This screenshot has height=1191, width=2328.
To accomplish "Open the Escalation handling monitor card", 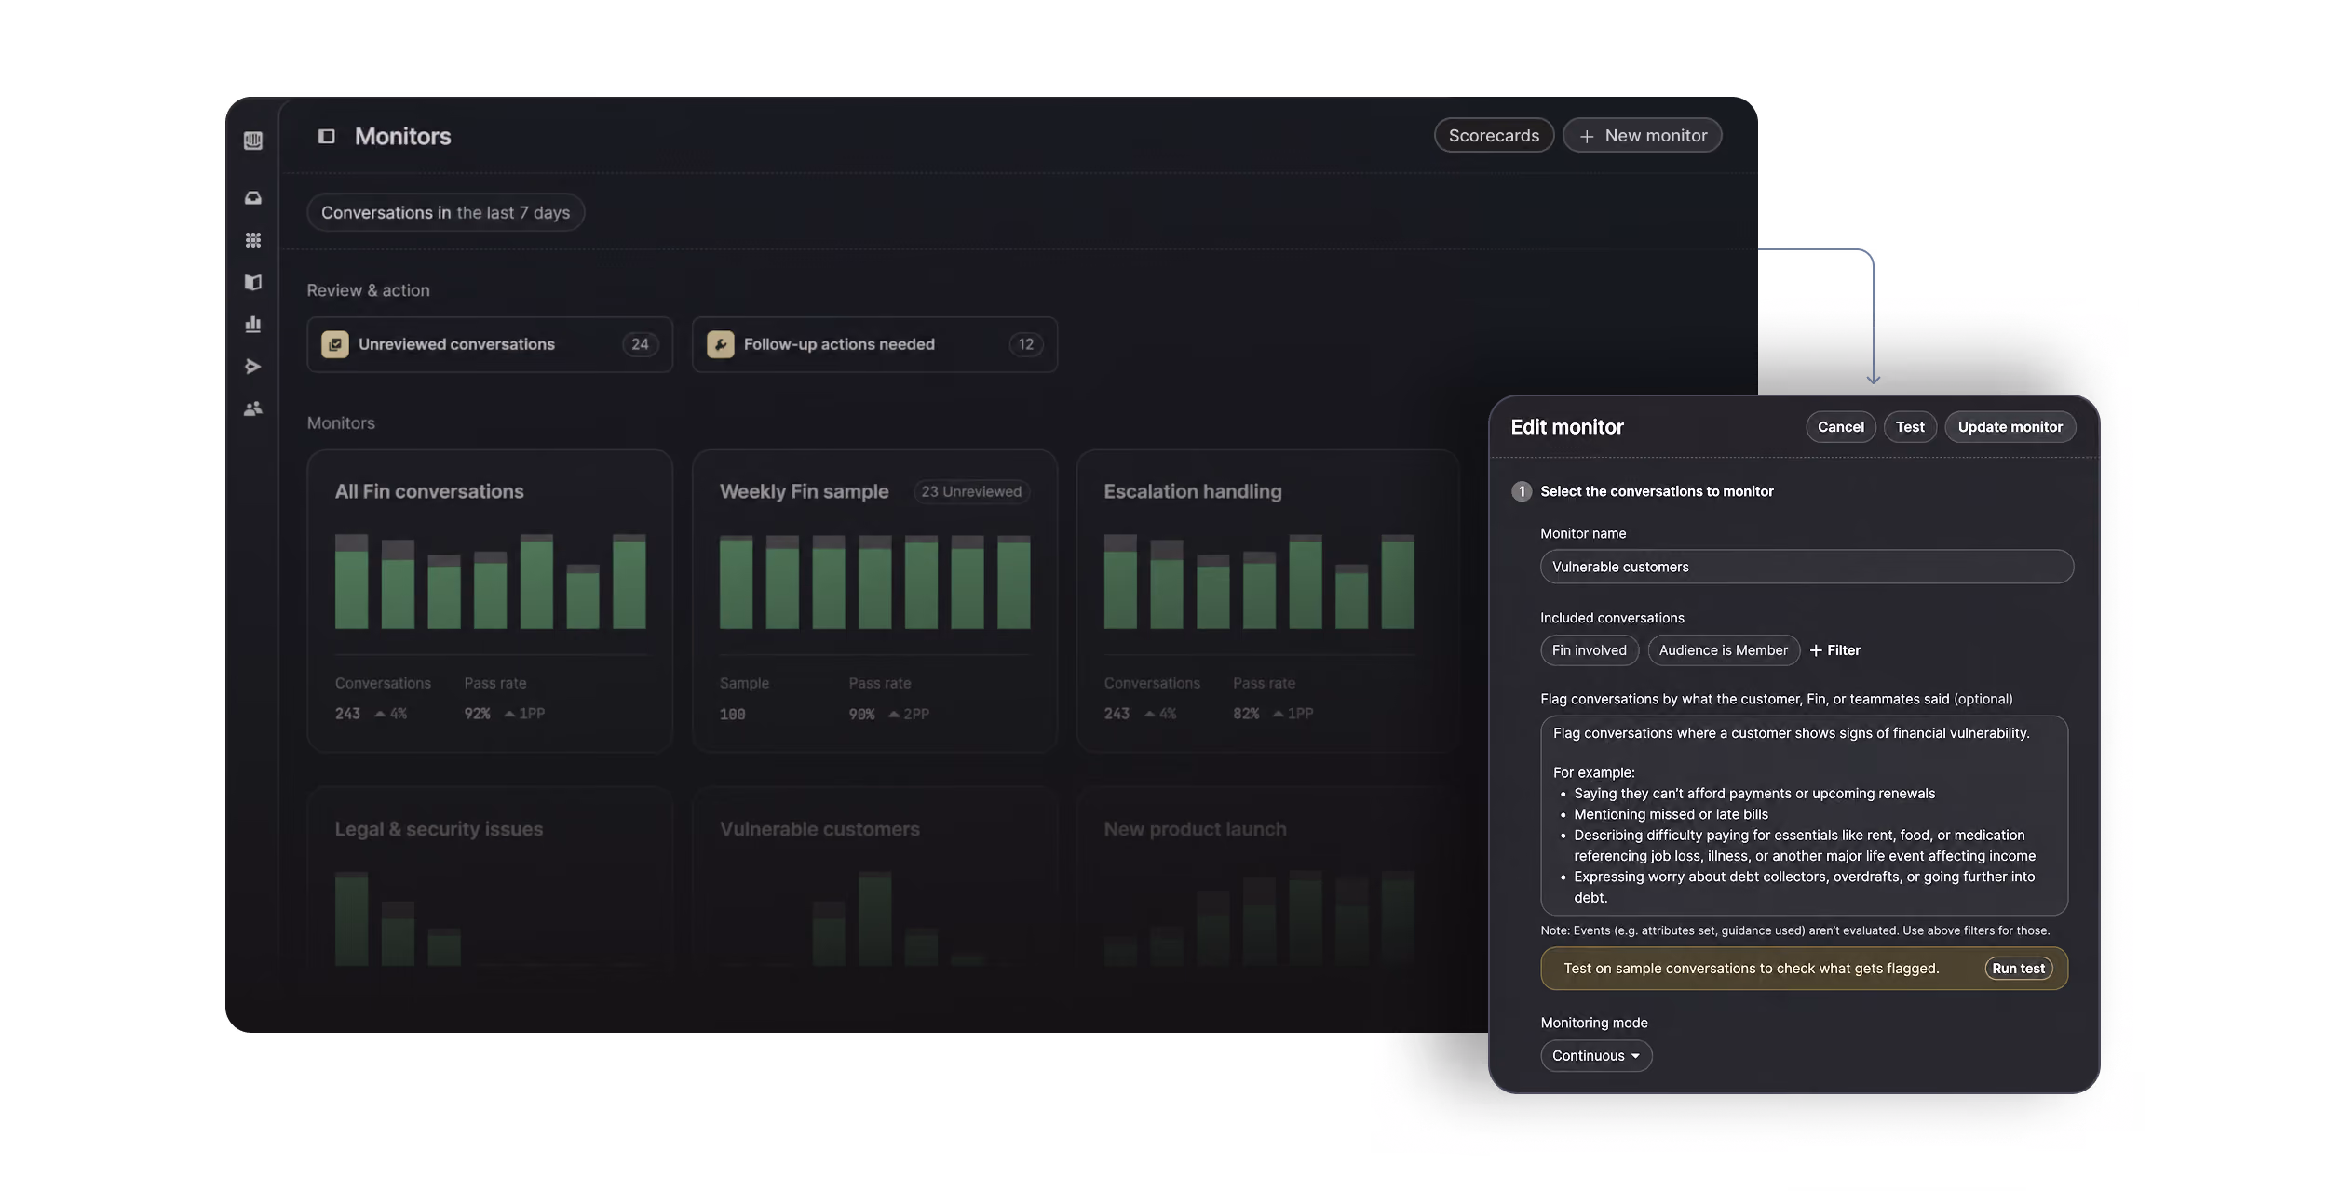I will click(x=1266, y=601).
